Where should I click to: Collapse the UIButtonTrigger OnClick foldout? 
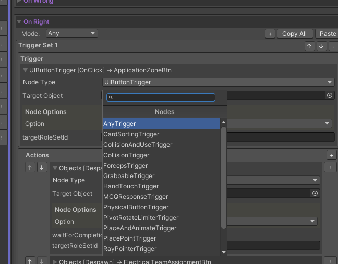25,70
